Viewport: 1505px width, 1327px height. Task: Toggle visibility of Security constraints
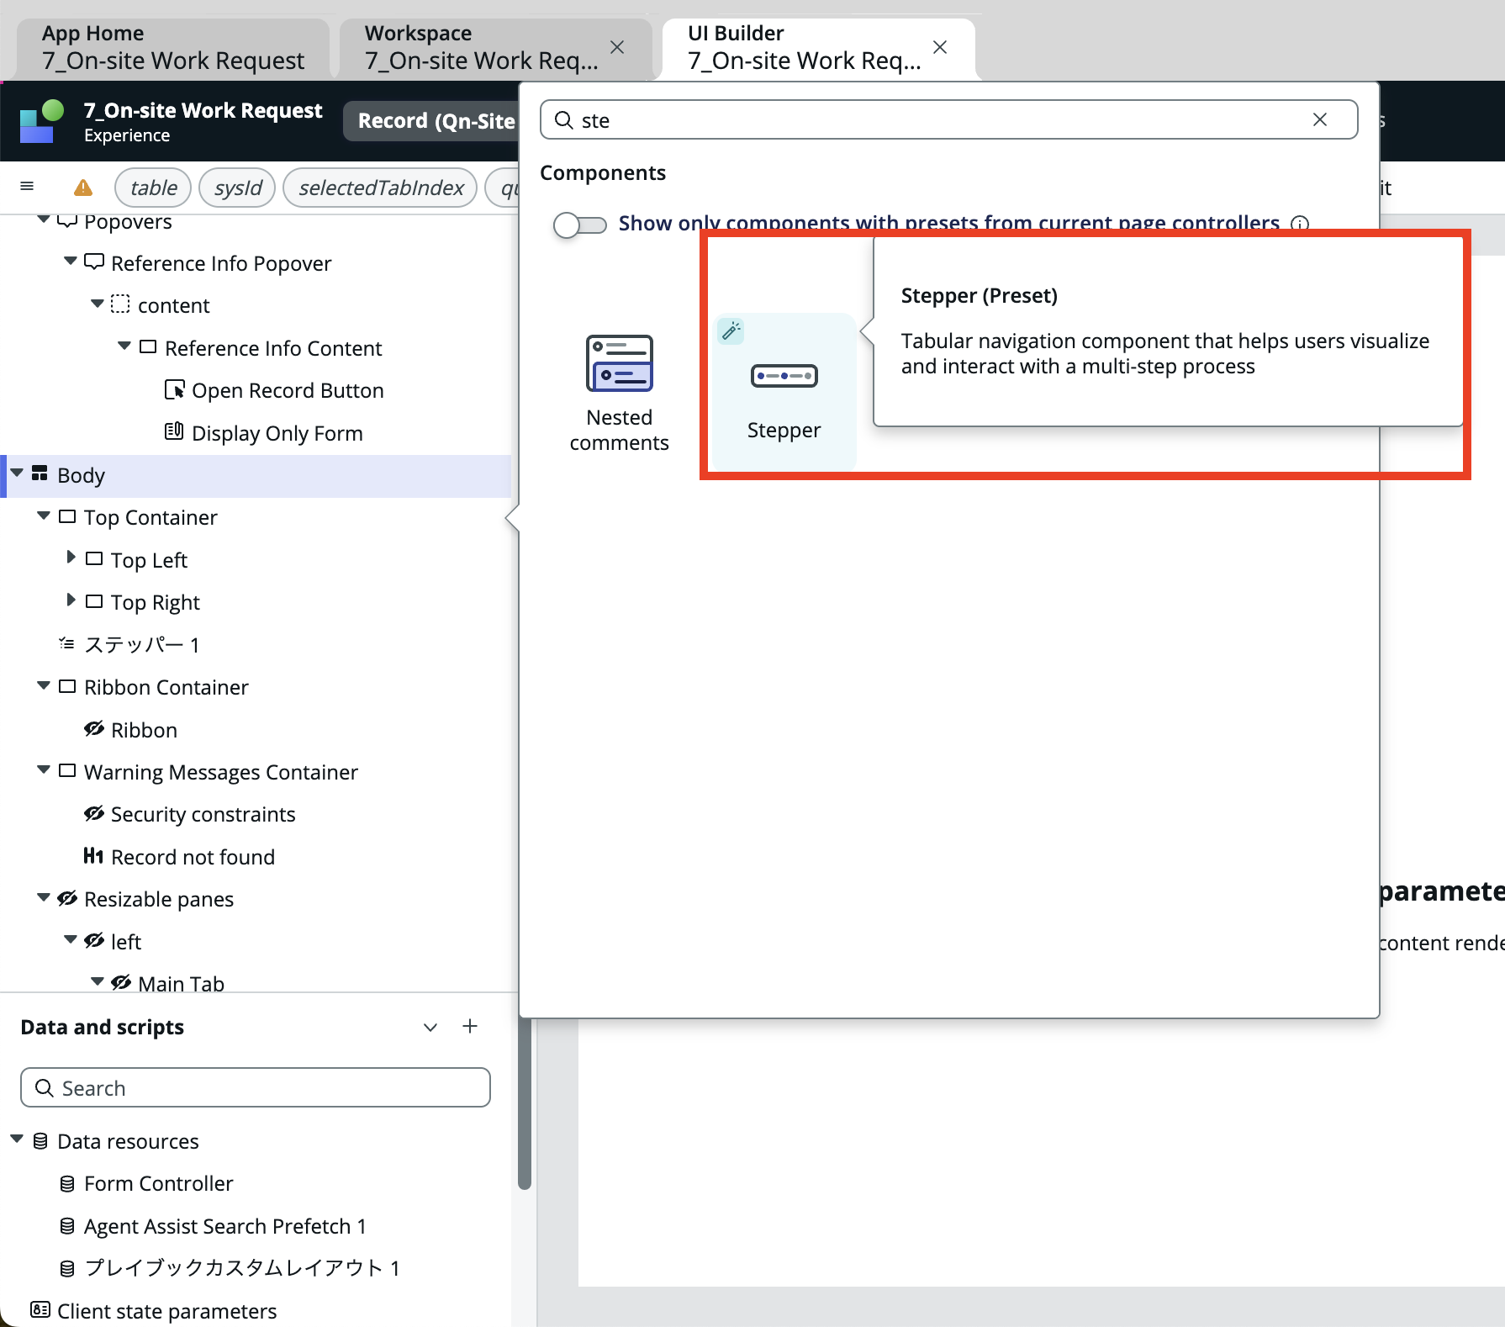(x=94, y=813)
